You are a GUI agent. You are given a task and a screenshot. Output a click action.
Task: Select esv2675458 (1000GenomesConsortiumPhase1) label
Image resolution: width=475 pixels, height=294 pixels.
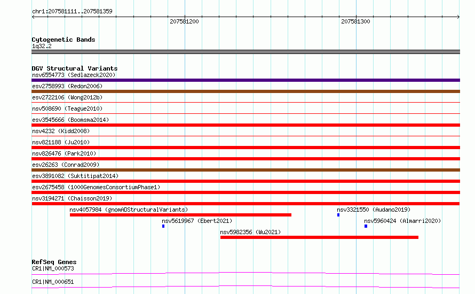tap(96, 187)
